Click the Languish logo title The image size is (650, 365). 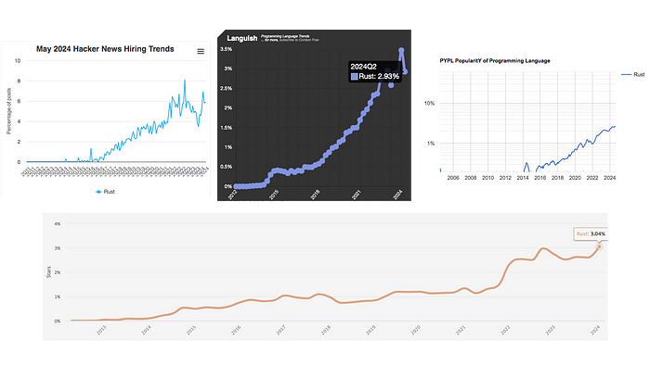coord(242,38)
